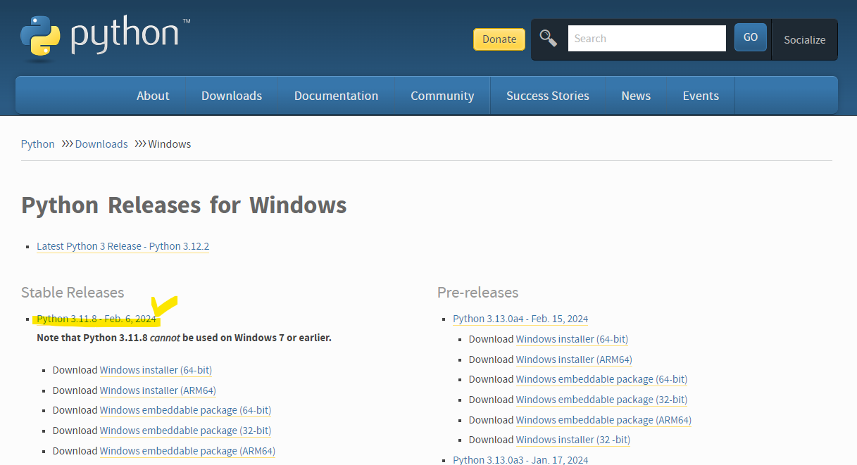Click the Windows 7 compatibility note text
The width and height of the screenshot is (857, 465).
[x=184, y=338]
